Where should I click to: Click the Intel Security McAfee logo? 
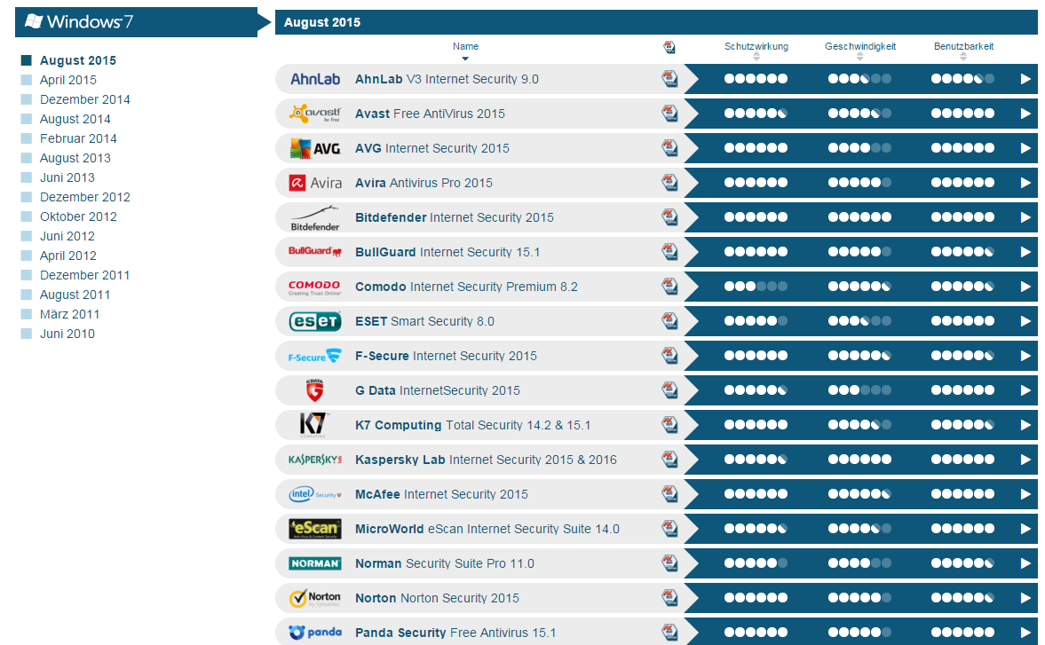point(315,494)
